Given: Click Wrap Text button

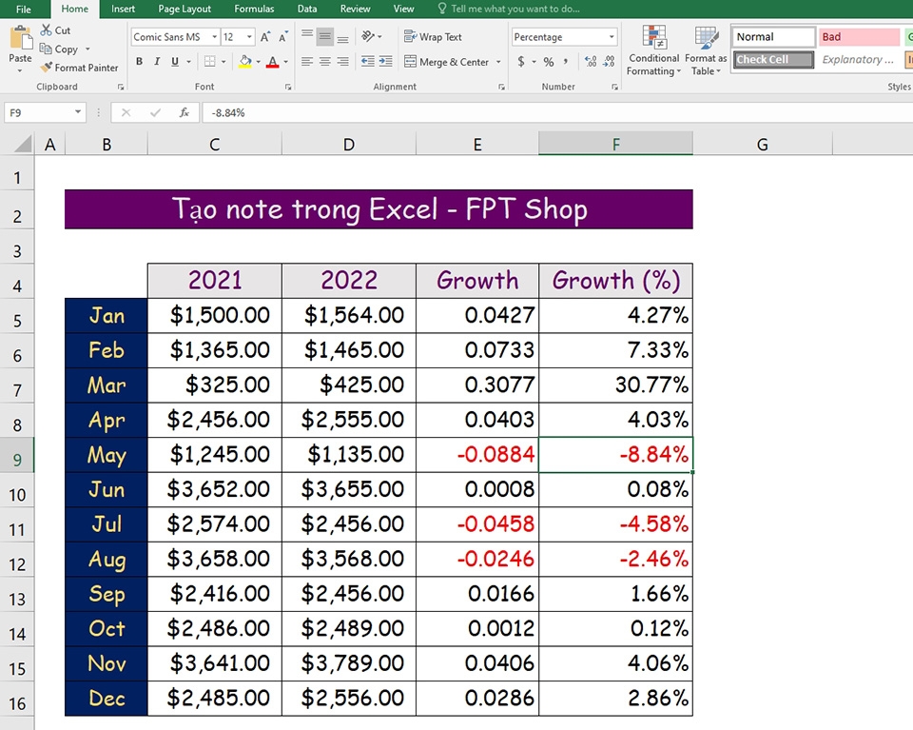Looking at the screenshot, I should coord(433,37).
